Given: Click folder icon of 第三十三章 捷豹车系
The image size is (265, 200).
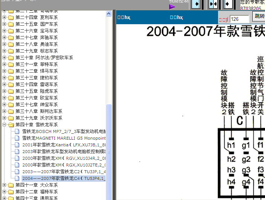Looking at the screenshot, I should [11, 78].
